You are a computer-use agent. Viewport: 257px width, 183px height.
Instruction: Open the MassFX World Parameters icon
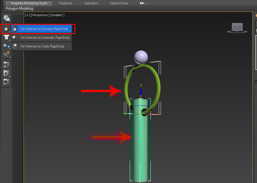pyautogui.click(x=6, y=18)
